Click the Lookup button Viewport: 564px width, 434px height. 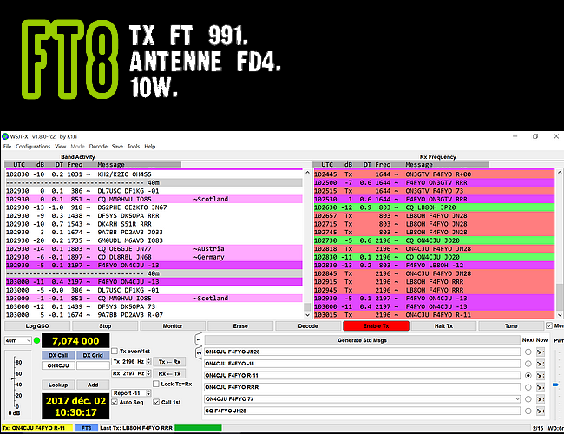(58, 385)
